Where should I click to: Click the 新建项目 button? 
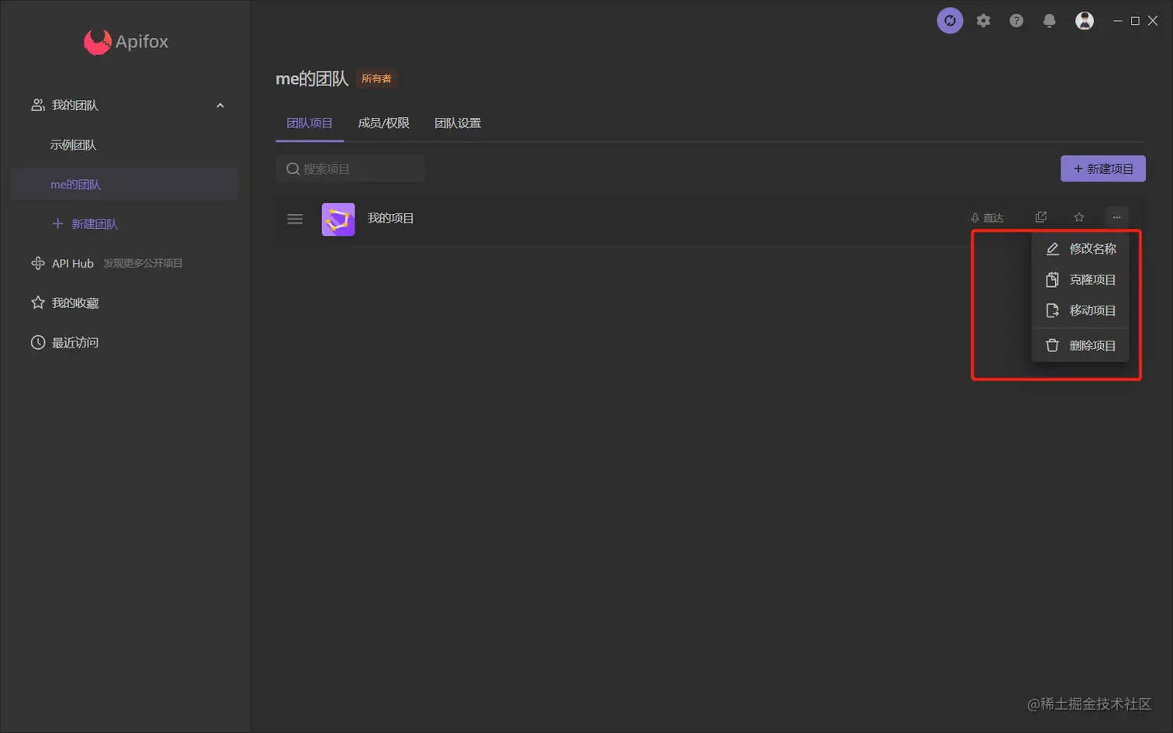(1102, 168)
